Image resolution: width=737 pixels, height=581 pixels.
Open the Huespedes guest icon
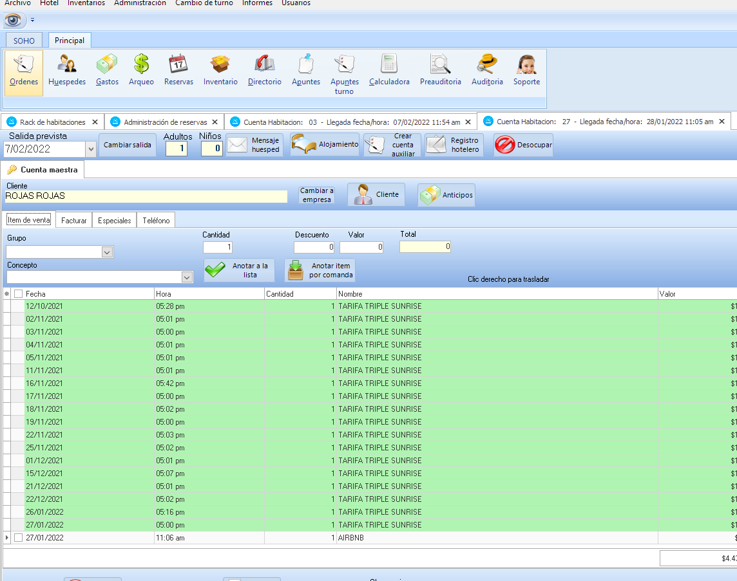66,65
